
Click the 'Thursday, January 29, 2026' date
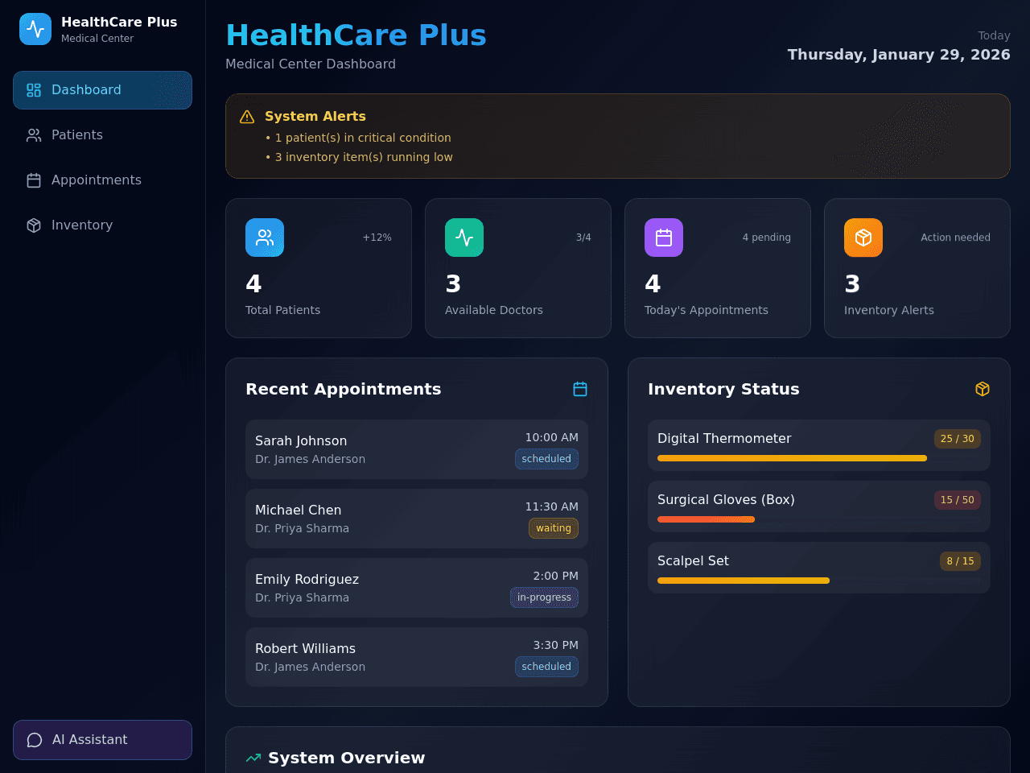tap(899, 54)
